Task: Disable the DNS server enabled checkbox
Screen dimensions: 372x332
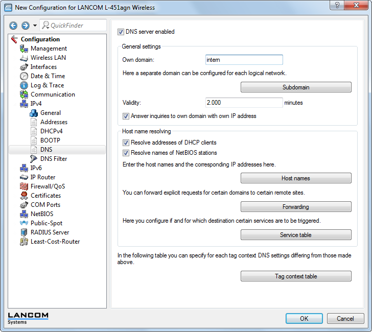Action: click(121, 32)
